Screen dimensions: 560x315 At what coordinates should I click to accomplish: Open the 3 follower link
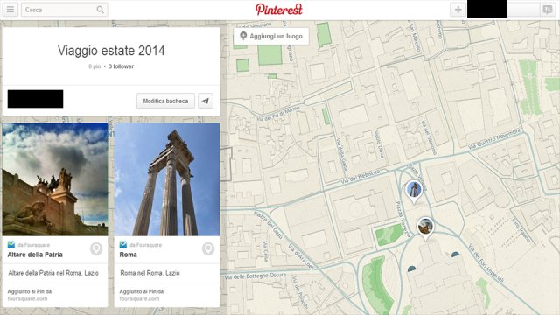122,66
